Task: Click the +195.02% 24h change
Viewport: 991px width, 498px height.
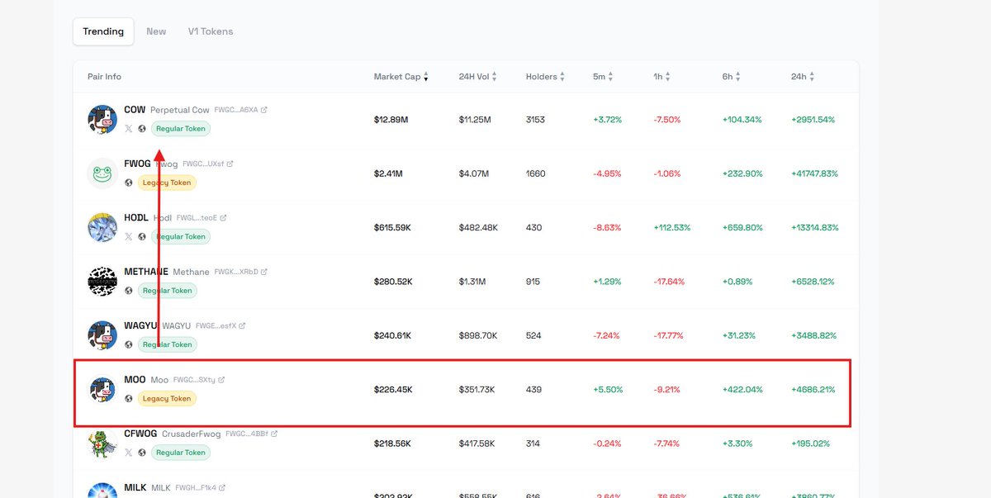Action: pos(811,443)
